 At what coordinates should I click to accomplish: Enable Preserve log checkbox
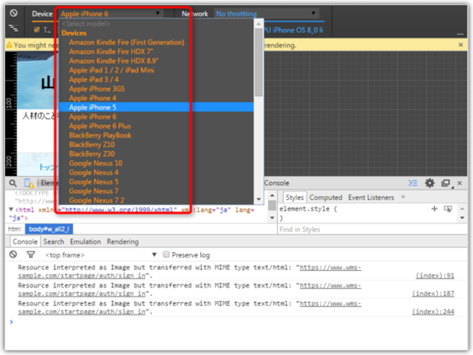point(166,254)
